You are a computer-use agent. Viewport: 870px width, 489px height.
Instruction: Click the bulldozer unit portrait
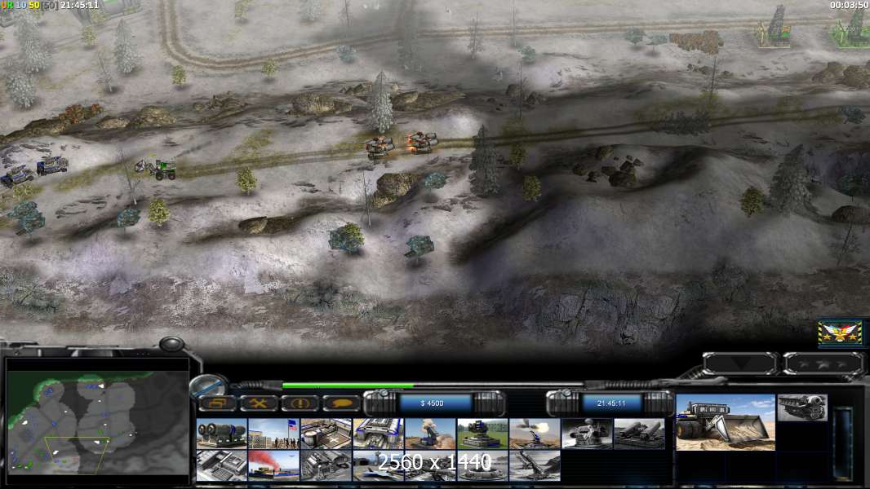[x=725, y=421]
